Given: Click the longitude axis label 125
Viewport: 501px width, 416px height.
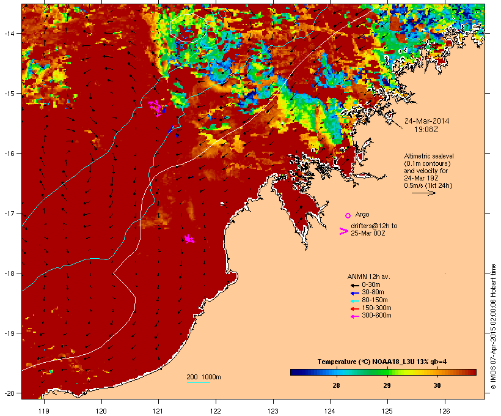Looking at the screenshot, I should coord(387,411).
